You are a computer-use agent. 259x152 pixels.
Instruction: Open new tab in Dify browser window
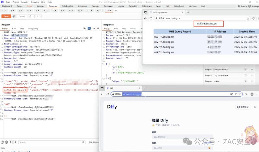point(145,88)
